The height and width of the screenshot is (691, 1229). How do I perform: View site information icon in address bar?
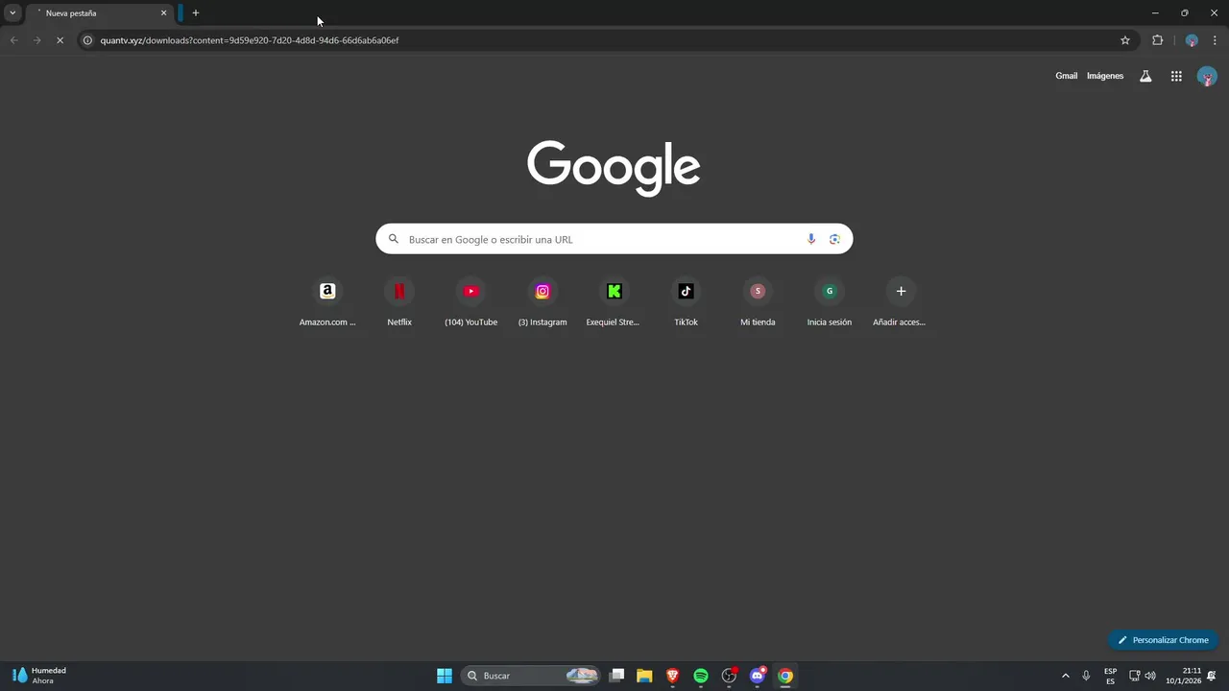(87, 40)
